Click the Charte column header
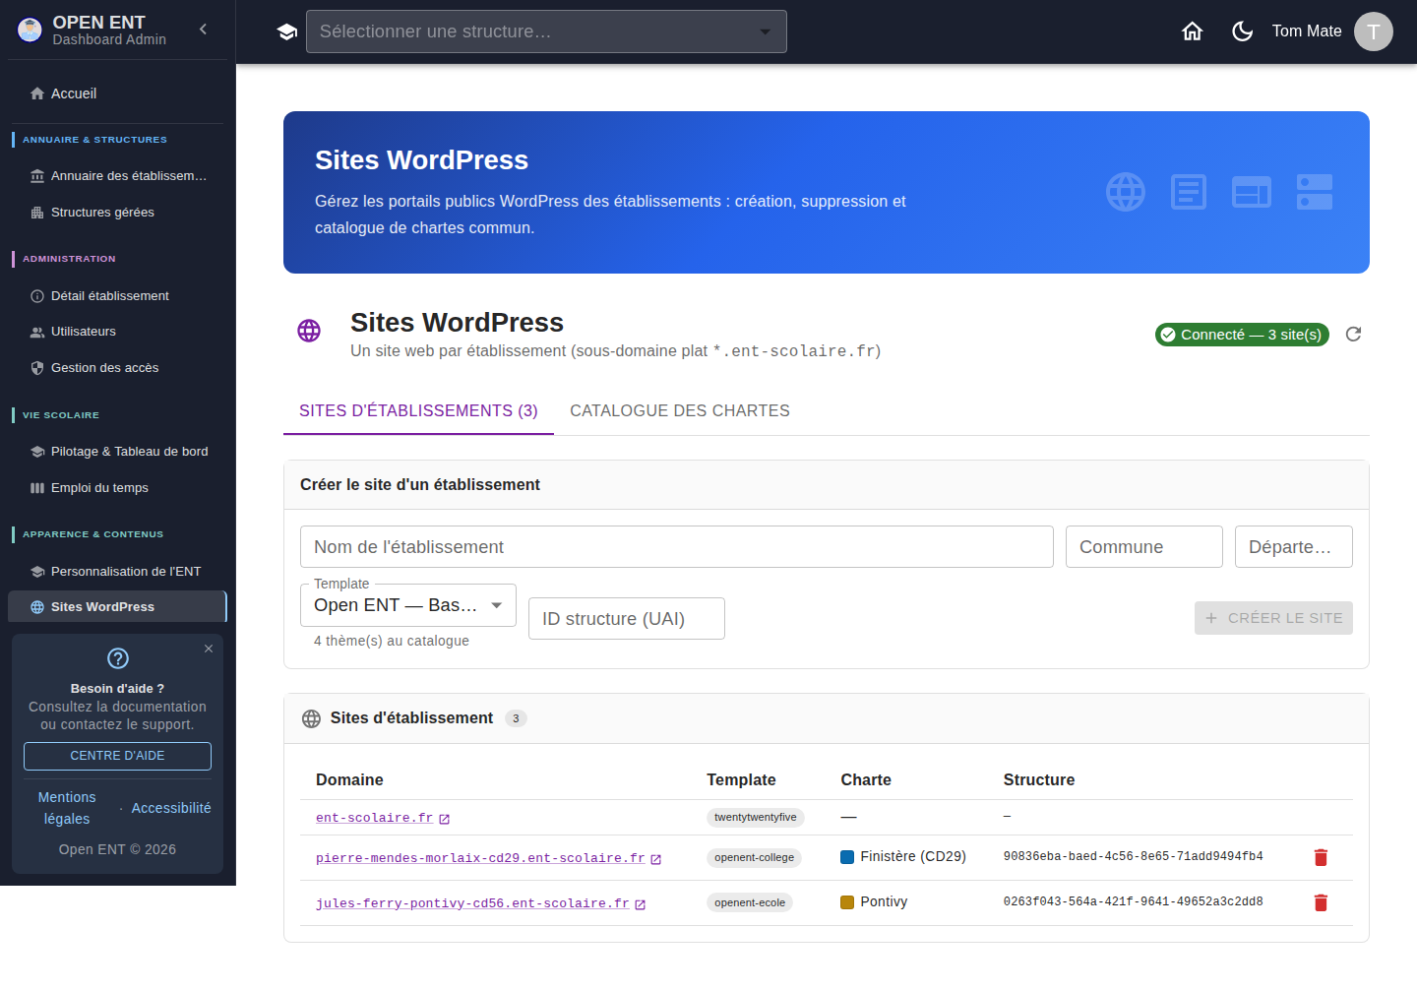The width and height of the screenshot is (1417, 990). pyautogui.click(x=866, y=780)
